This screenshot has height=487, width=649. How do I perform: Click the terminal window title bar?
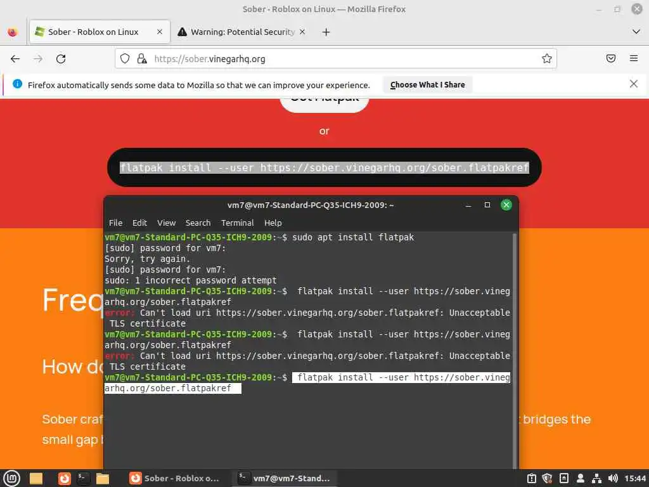click(x=311, y=205)
